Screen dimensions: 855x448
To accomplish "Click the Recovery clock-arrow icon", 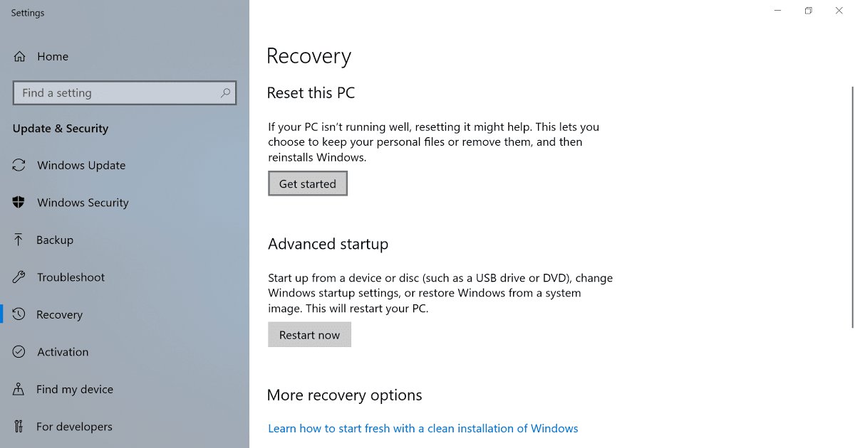I will tap(19, 314).
